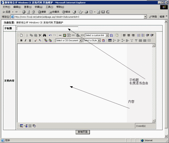The image size is (169, 143).
Task: Insert horizontal rule line icon
Action: 60,35
